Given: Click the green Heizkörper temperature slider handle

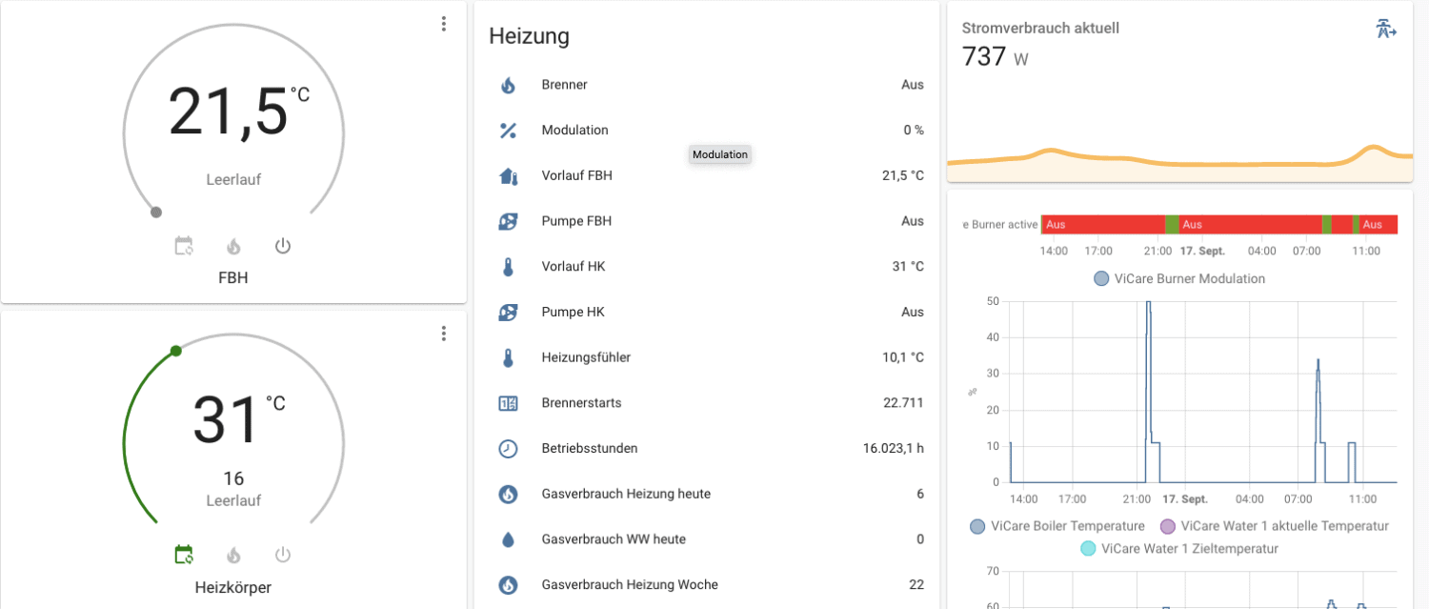Looking at the screenshot, I should pos(175,351).
